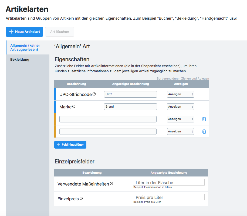Open Anzeigen dropdown in first empty row
The width and height of the screenshot is (247, 216).
[180, 119]
